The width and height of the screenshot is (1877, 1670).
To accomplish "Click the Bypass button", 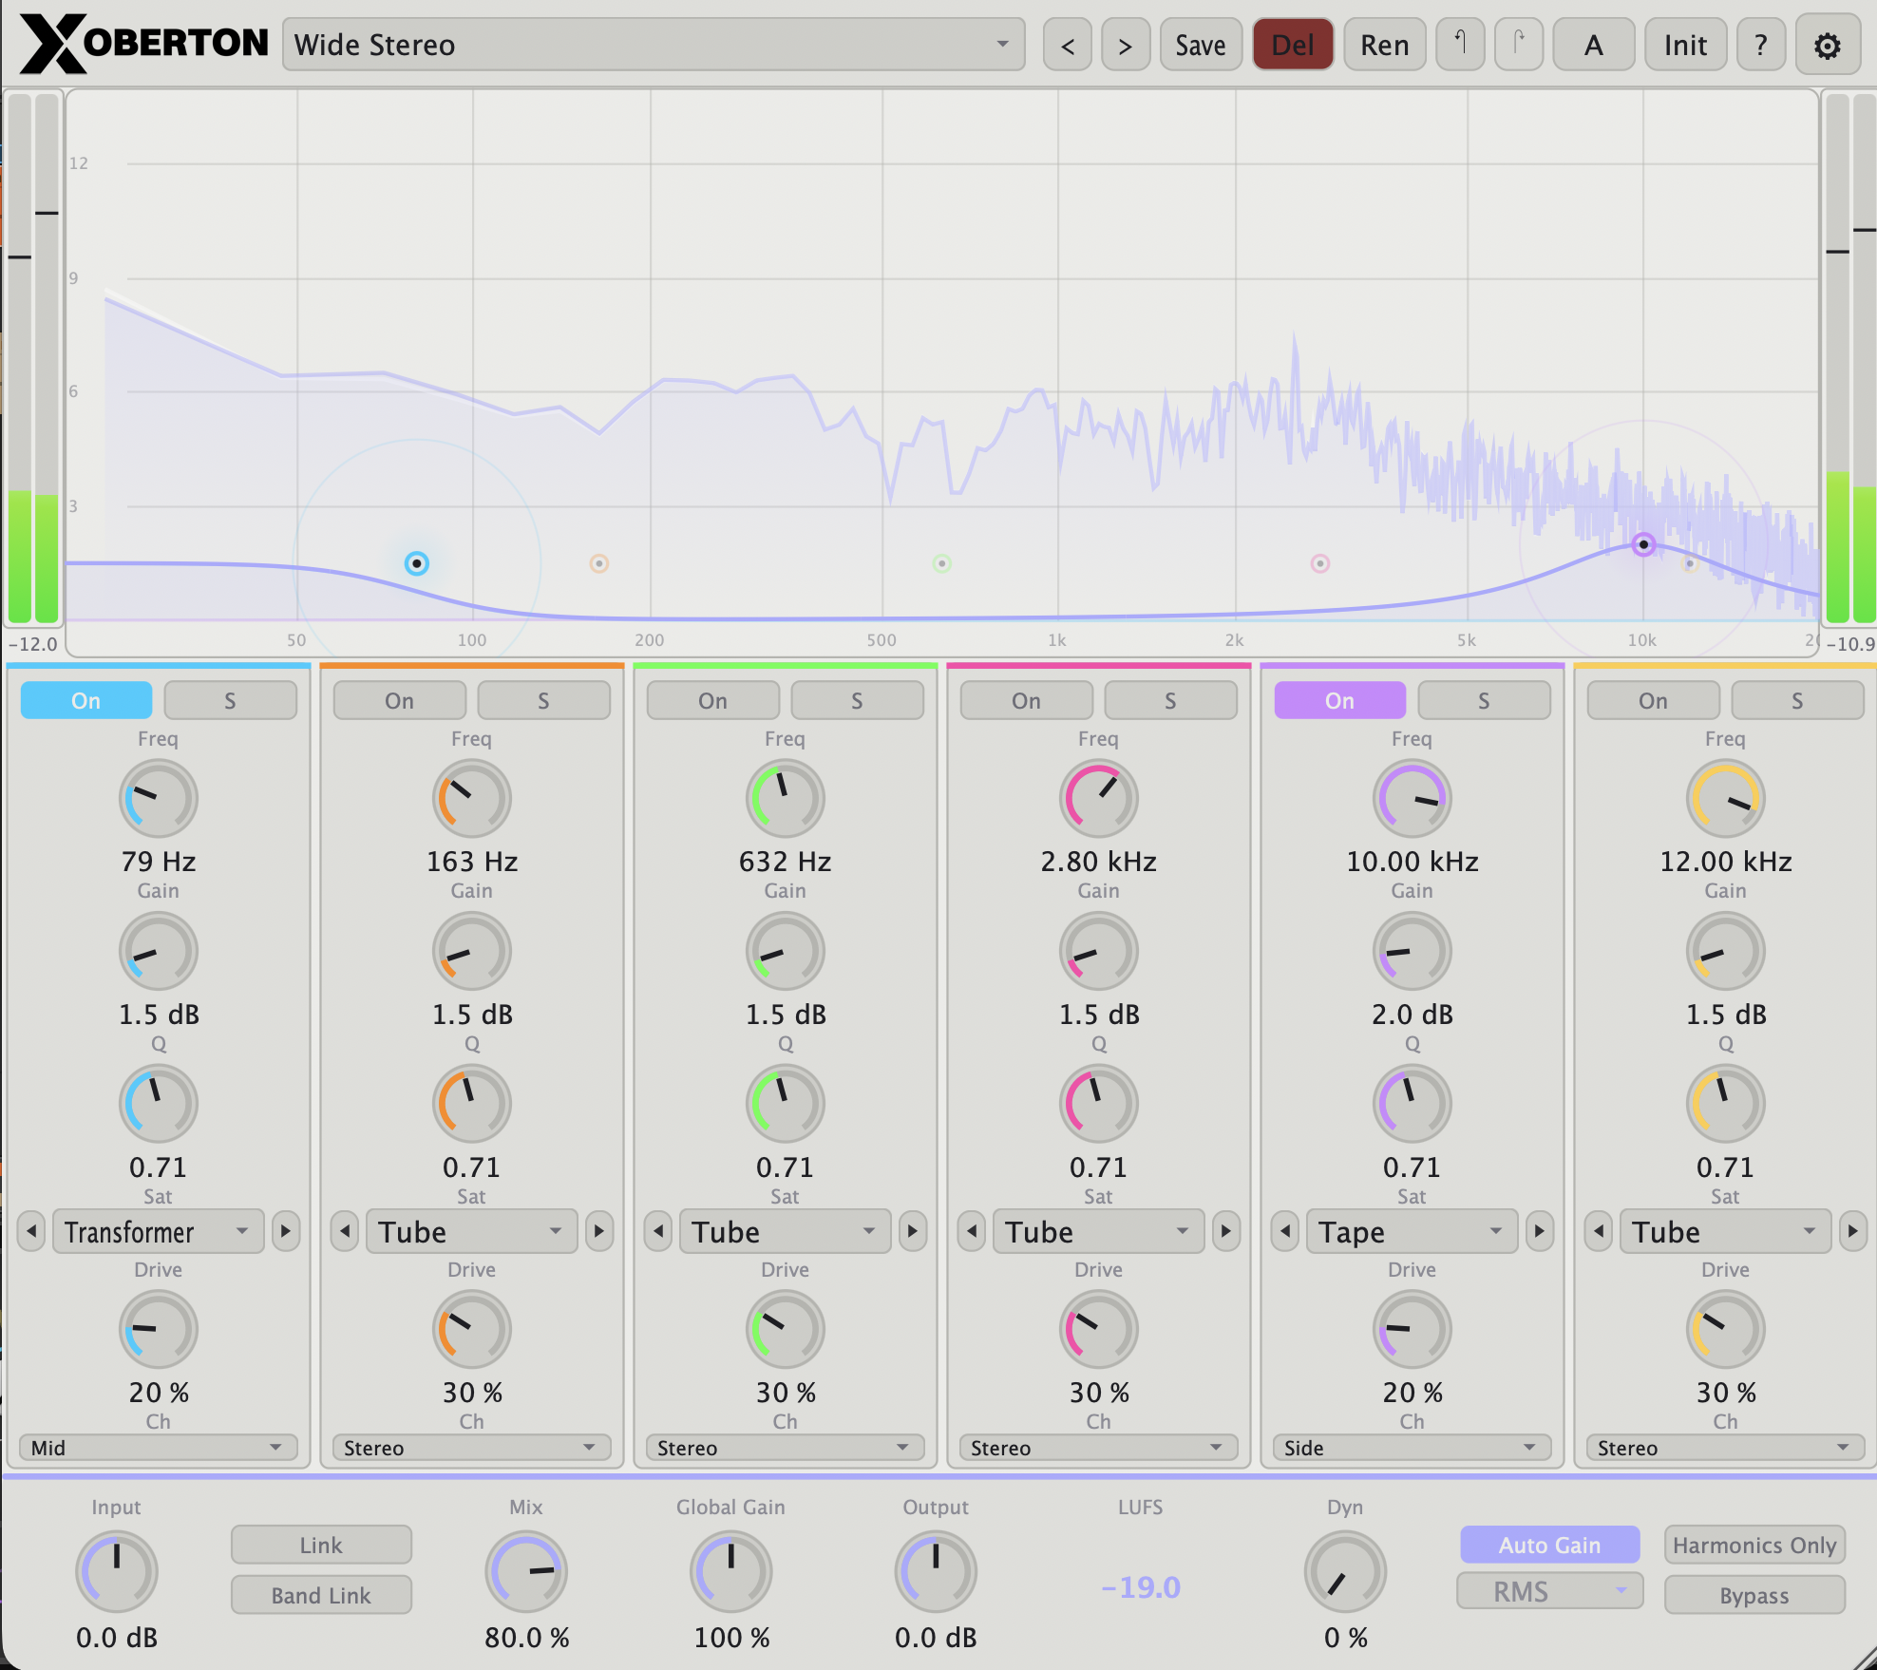I will tap(1754, 1595).
